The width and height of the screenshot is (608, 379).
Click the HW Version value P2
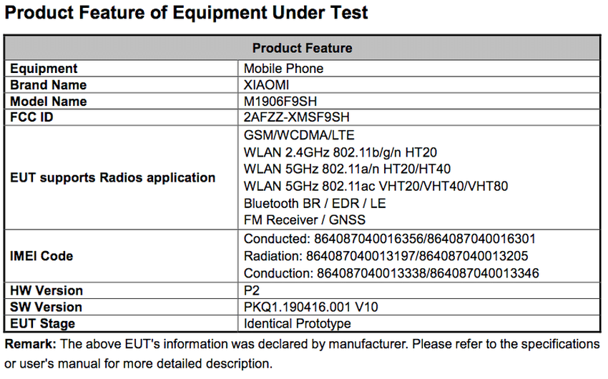[252, 290]
